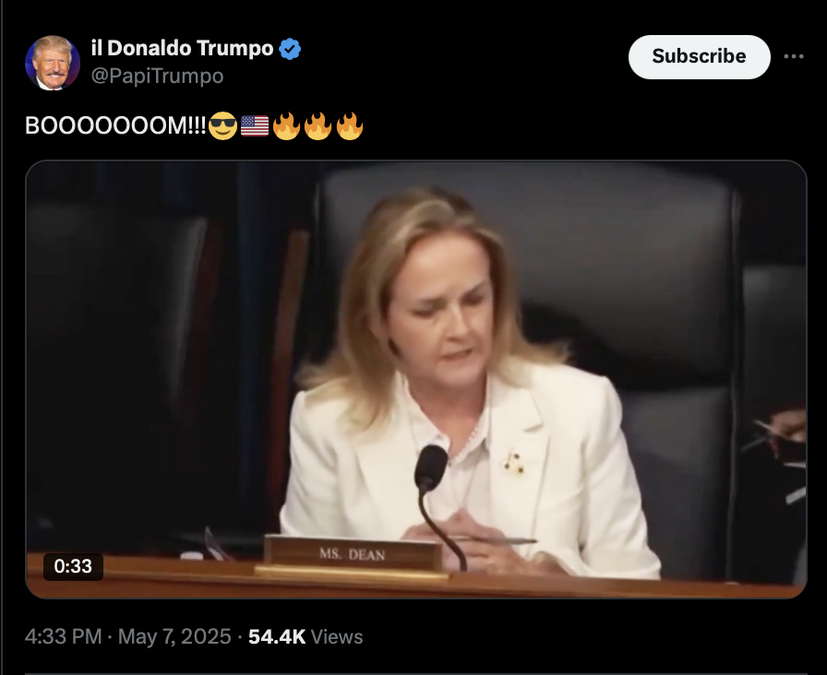Click the May 7, 2025 date
Screen dimensions: 827x675
click(x=174, y=636)
